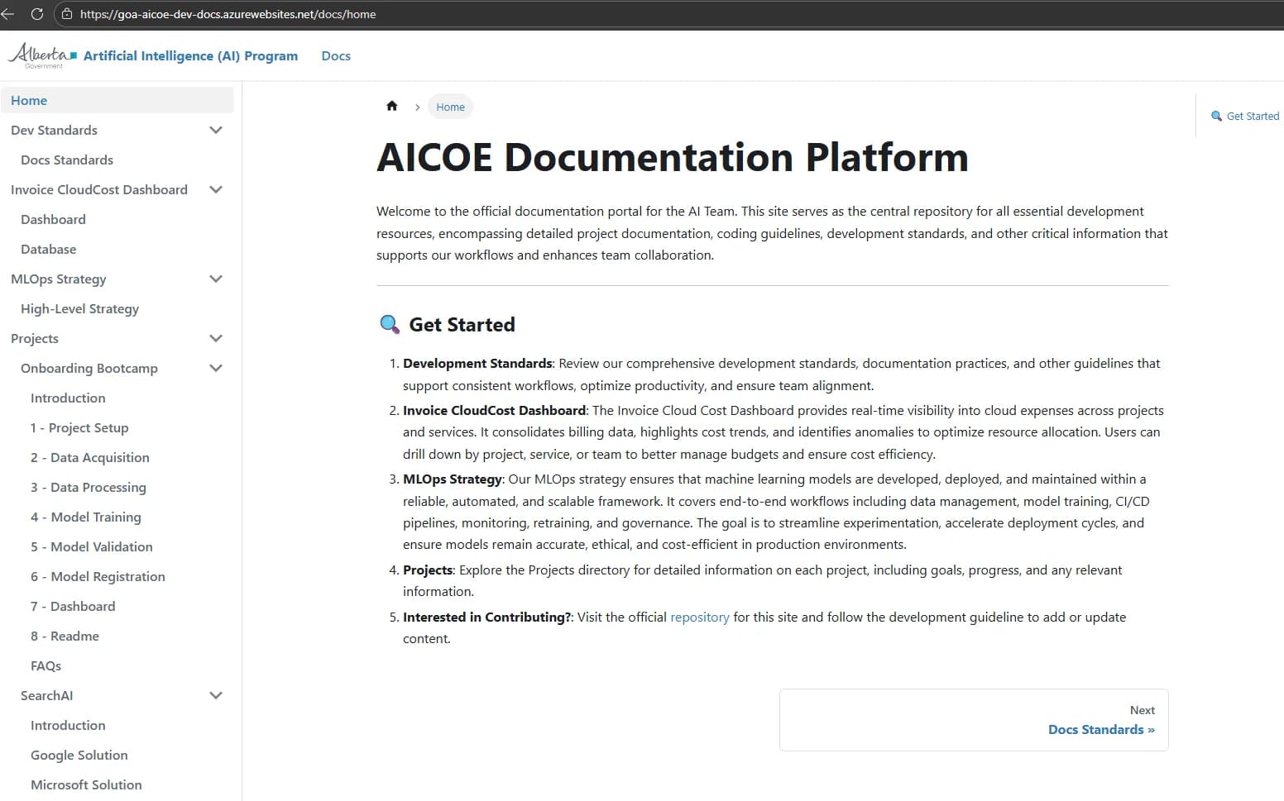Open the repository link in the Contributing section

click(699, 617)
